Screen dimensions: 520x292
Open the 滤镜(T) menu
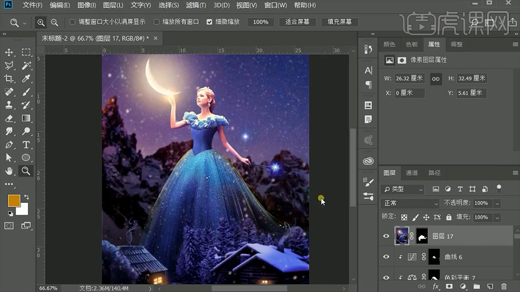point(195,5)
